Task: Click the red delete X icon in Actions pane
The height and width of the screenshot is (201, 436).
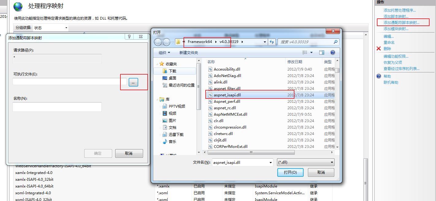Action: coord(379,48)
